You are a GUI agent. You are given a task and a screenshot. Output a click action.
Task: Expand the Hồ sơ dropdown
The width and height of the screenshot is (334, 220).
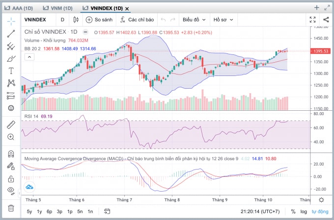(x=223, y=20)
